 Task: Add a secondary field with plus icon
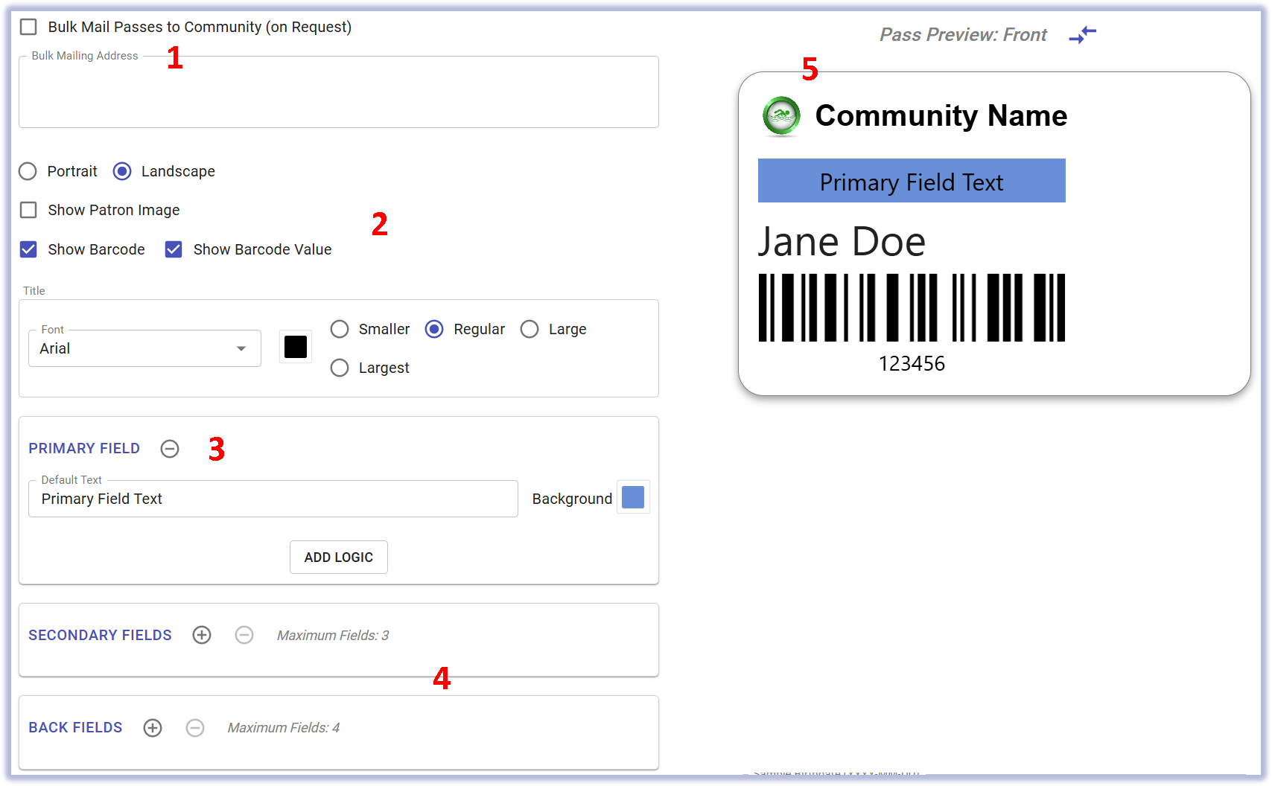[x=202, y=635]
